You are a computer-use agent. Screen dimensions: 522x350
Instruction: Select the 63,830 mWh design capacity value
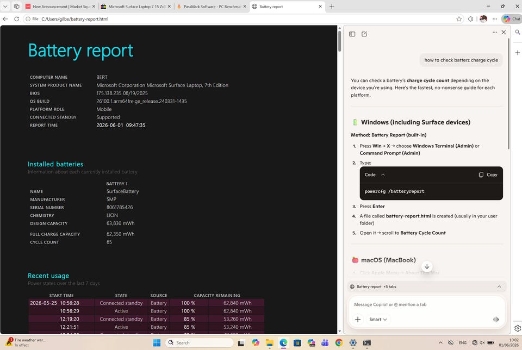coord(121,223)
